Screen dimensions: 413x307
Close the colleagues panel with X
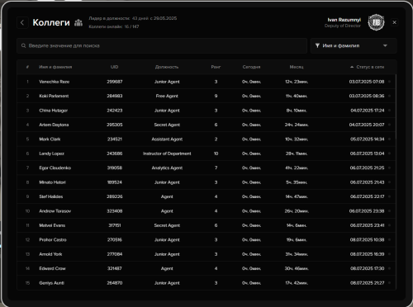pyautogui.click(x=394, y=22)
